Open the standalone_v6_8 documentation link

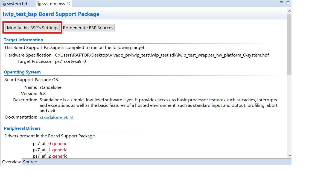click(x=56, y=117)
